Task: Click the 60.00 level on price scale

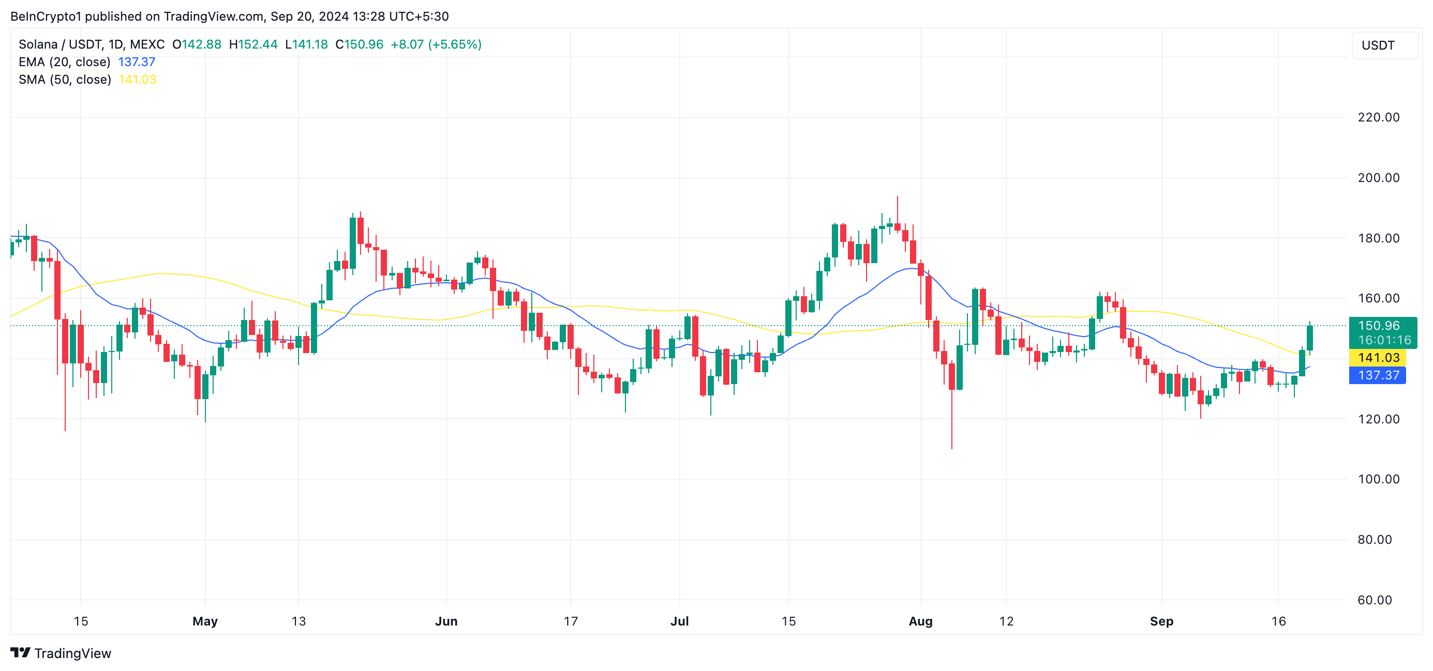Action: coord(1374,600)
